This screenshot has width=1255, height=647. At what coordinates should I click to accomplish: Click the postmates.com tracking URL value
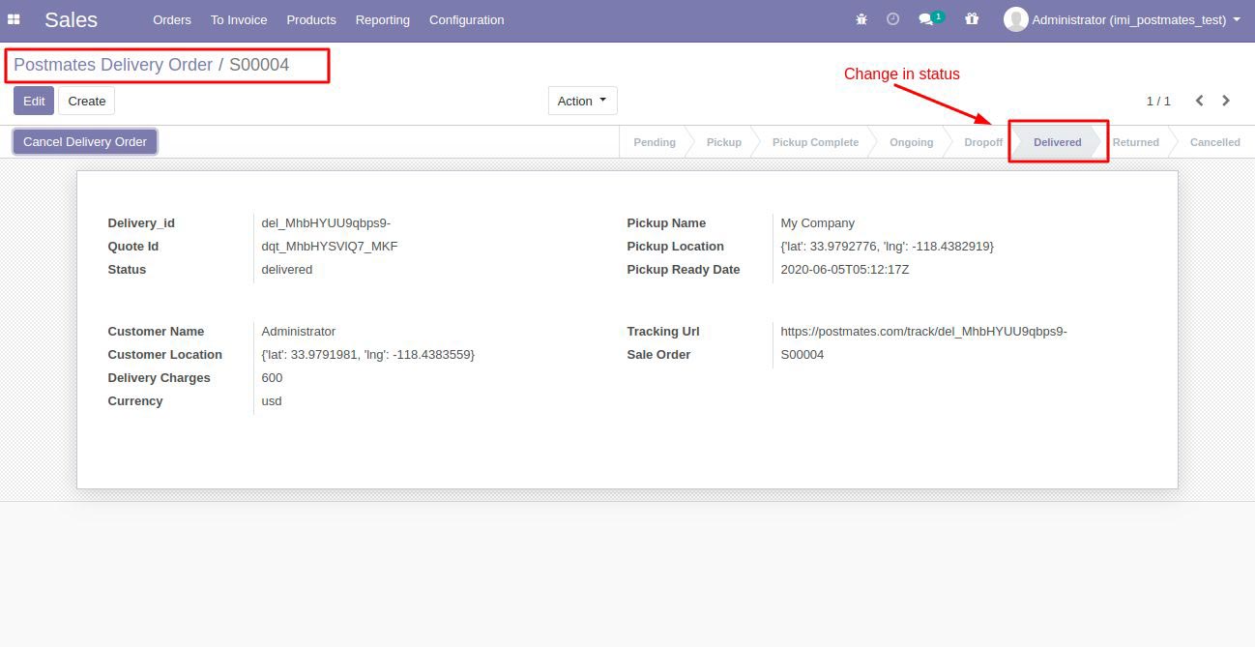(x=923, y=332)
